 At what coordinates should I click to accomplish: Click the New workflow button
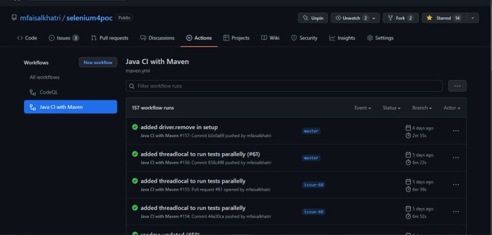(x=98, y=62)
